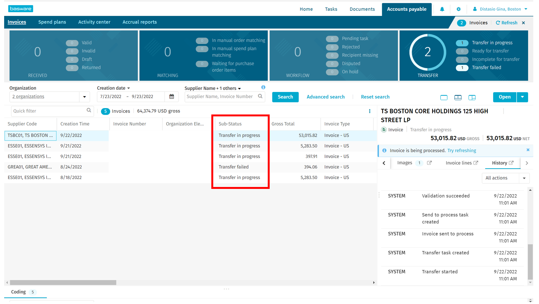Click the Reset search link

[375, 97]
